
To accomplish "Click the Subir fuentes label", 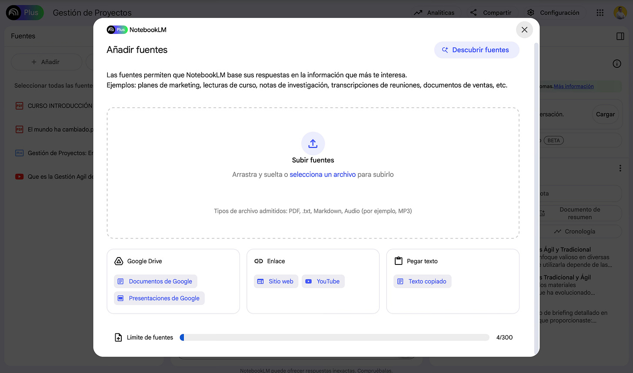I will coord(313,160).
